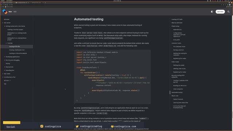Jump to Entry point in contents
This screenshot has width=233, height=131.
[x=177, y=40]
